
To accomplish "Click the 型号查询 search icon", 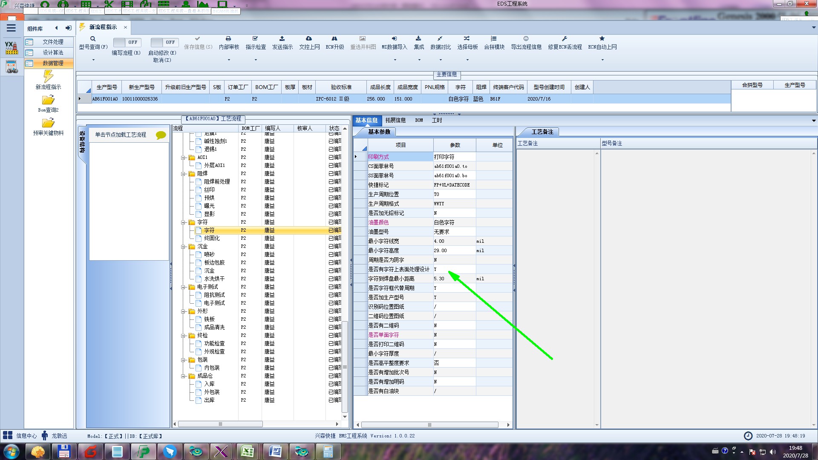I will point(93,39).
